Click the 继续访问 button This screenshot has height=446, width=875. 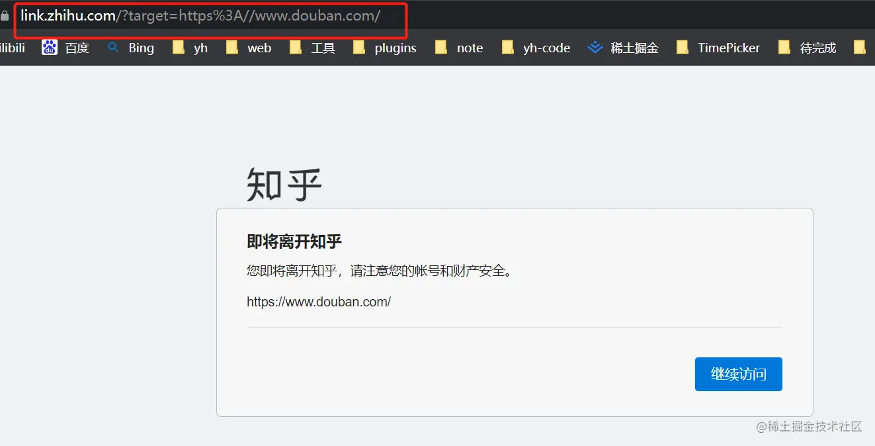[738, 373]
